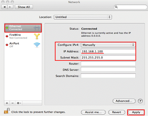Remove selected service with minus button
The height and width of the screenshot is (116, 148).
[x=13, y=103]
